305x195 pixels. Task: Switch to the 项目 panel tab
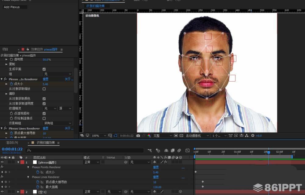[x=5, y=49]
